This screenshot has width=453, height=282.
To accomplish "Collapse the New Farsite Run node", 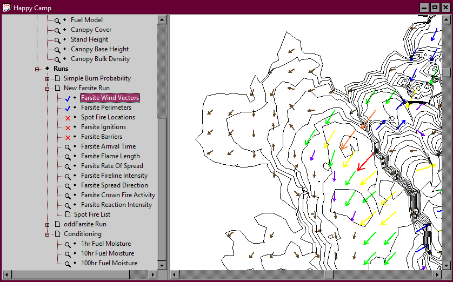I will (47, 89).
